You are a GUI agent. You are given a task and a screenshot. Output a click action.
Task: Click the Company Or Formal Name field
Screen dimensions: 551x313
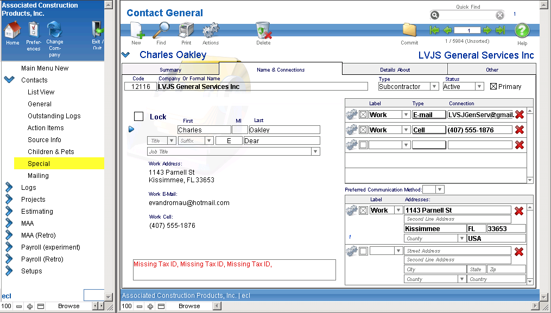click(x=262, y=86)
